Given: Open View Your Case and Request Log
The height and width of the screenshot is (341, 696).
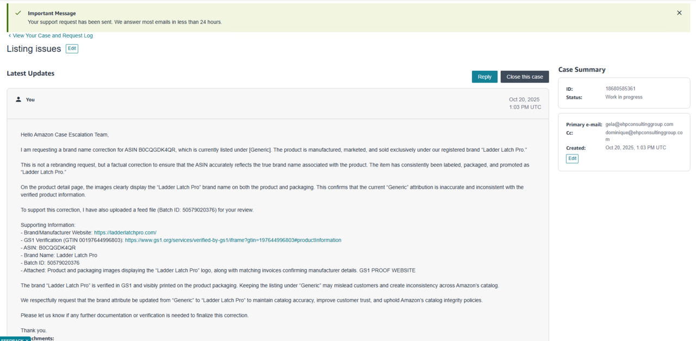Looking at the screenshot, I should [53, 36].
